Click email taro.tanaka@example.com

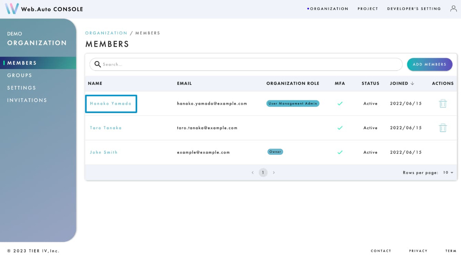point(207,128)
